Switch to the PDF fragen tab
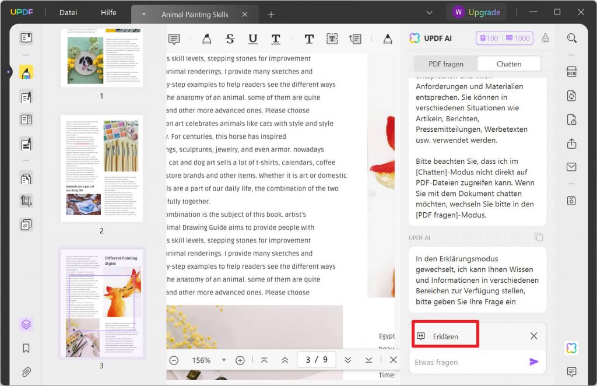 point(445,64)
